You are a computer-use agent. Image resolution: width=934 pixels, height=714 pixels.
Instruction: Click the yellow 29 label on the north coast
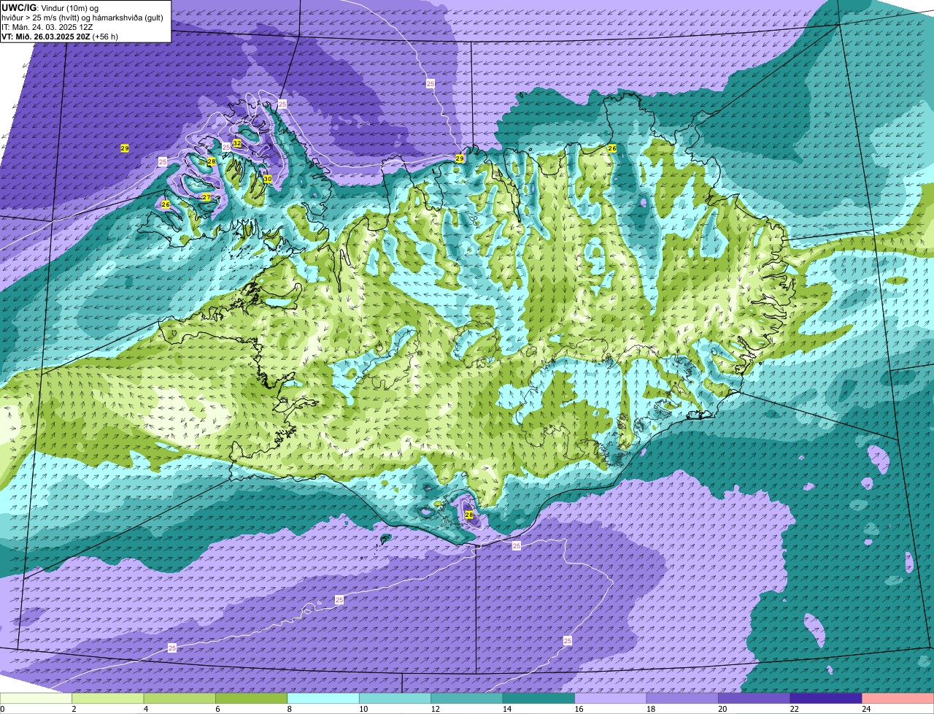point(460,158)
